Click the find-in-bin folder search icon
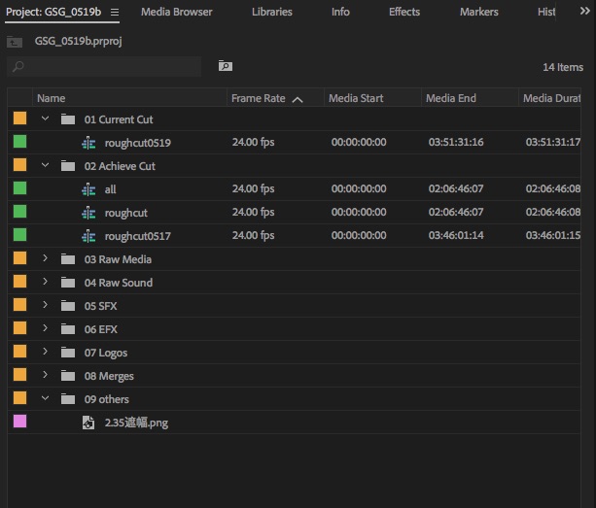The height and width of the screenshot is (508, 596). [x=226, y=66]
